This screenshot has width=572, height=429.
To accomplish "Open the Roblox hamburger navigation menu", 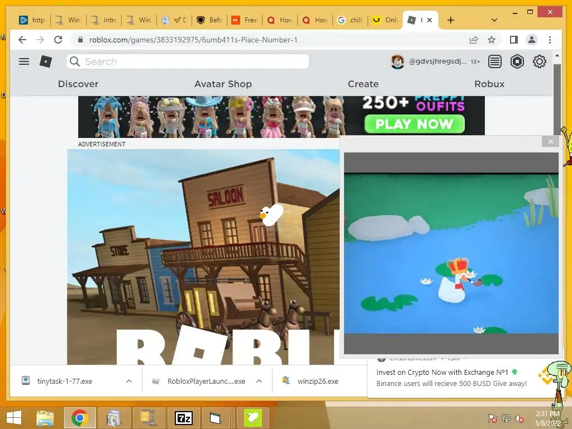I will click(24, 61).
